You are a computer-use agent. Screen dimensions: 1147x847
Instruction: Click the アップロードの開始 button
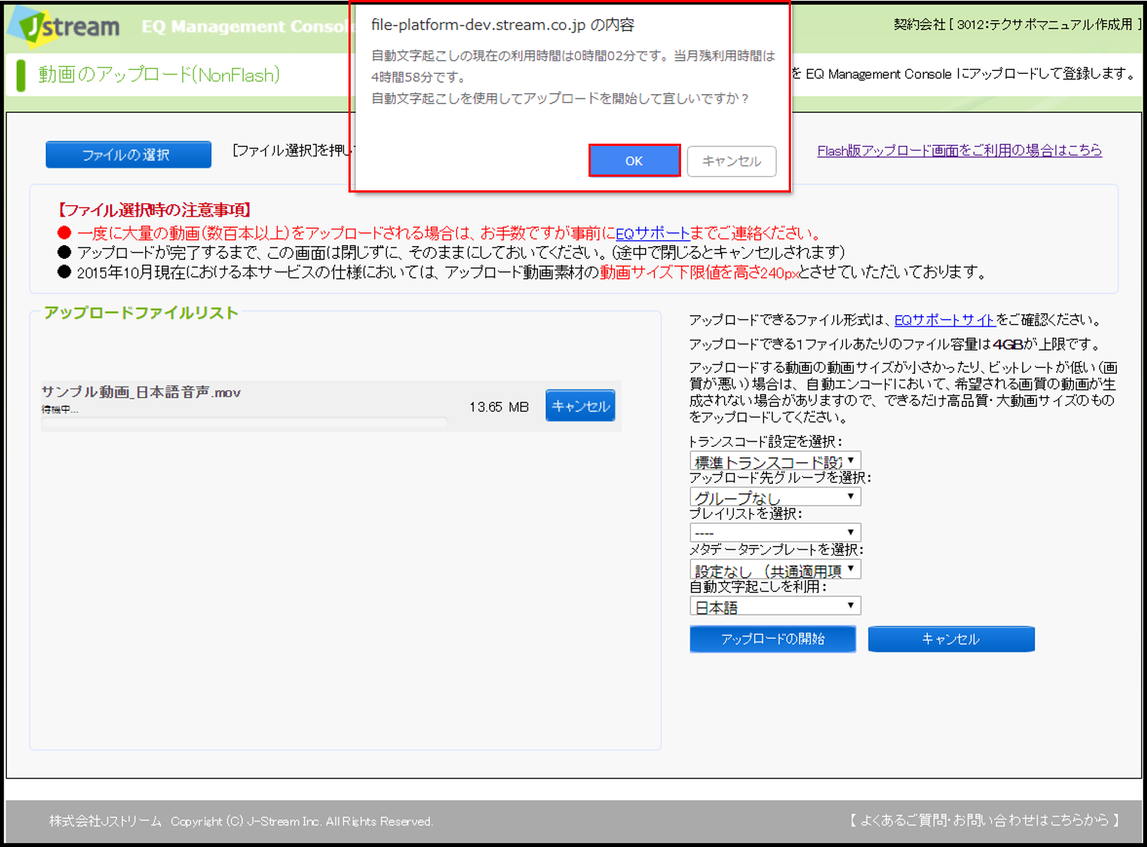coord(773,639)
